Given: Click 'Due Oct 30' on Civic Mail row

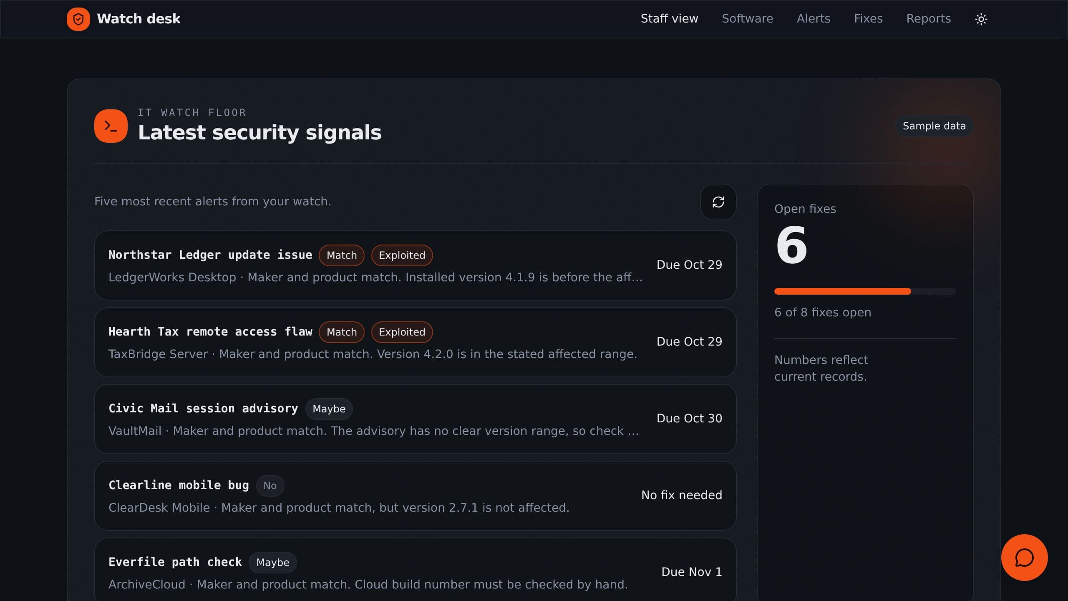Looking at the screenshot, I should 689,418.
